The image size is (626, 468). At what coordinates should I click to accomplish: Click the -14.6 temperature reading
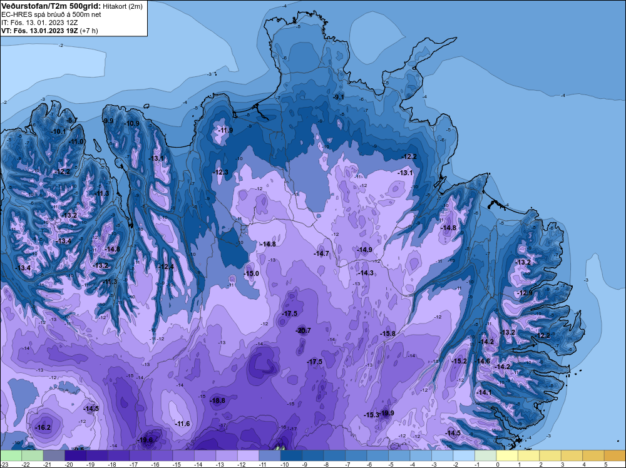[482, 360]
